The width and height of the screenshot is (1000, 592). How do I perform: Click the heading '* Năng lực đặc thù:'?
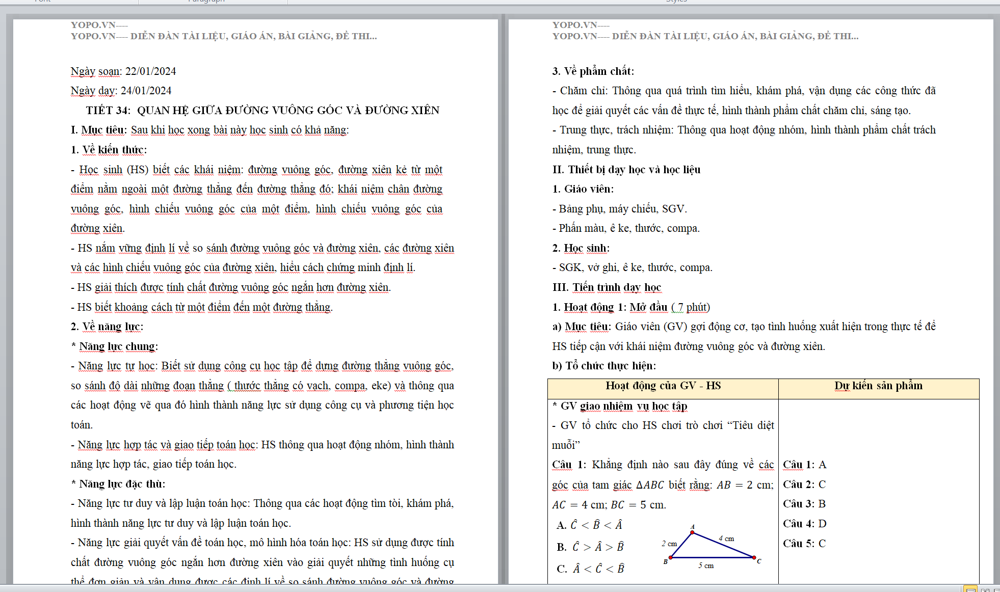click(118, 484)
